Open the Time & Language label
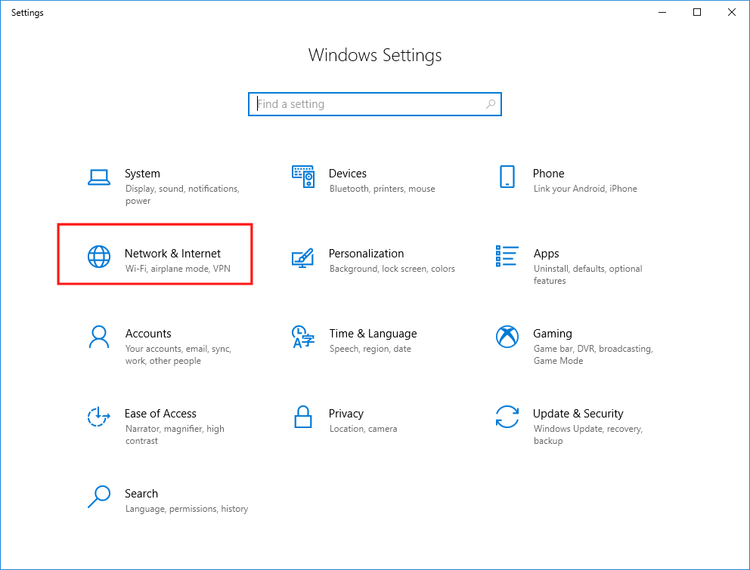This screenshot has width=750, height=570. 373,334
